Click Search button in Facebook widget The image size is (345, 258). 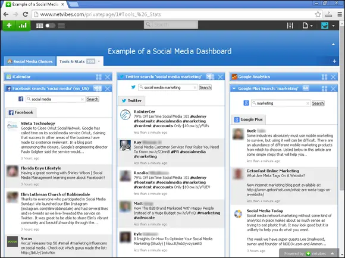[x=92, y=99]
